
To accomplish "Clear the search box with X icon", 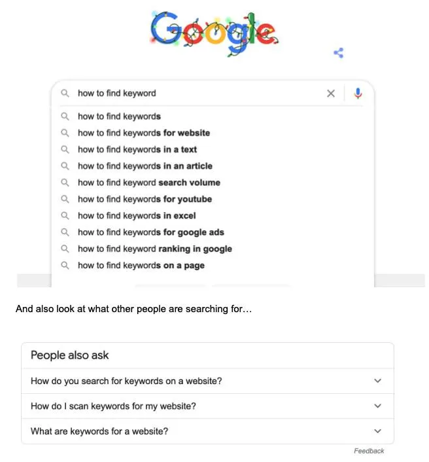I will 331,94.
